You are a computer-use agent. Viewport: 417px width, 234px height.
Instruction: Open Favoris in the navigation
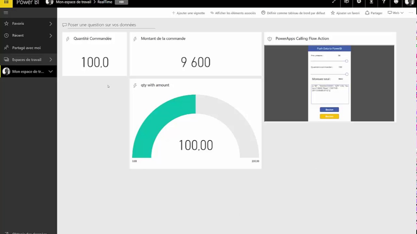click(x=28, y=23)
